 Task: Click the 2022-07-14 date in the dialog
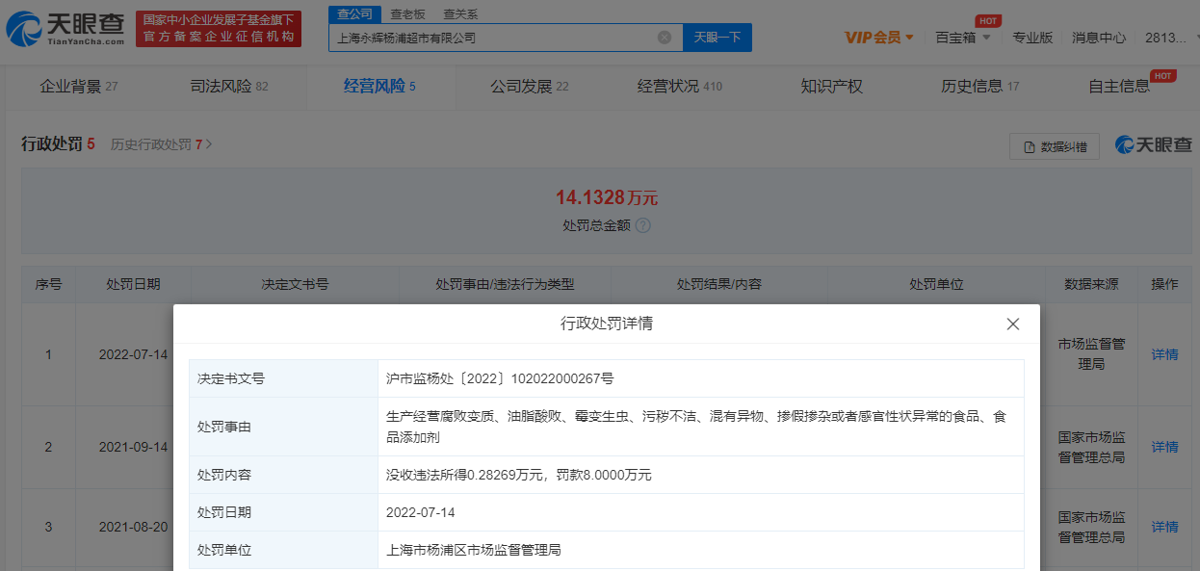[x=422, y=512]
